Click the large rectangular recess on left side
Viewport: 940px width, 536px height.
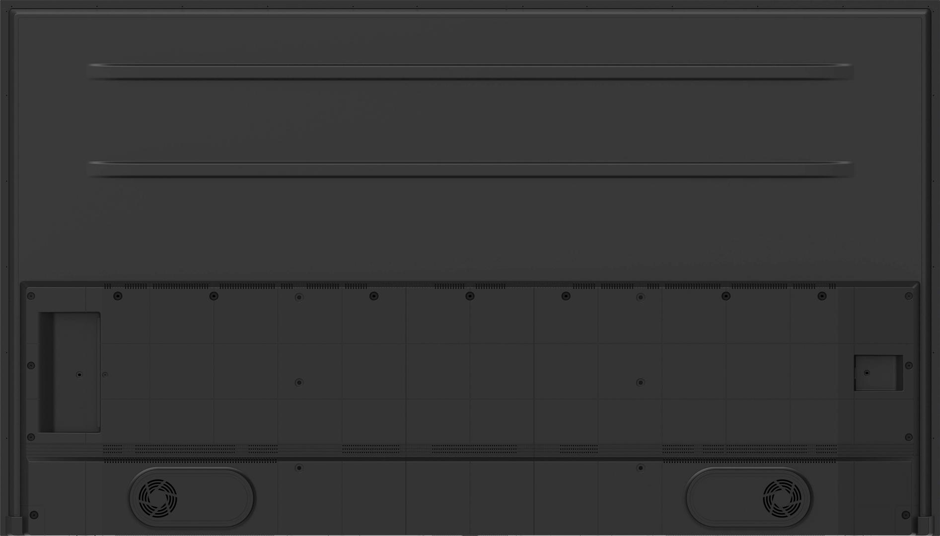[x=70, y=372]
